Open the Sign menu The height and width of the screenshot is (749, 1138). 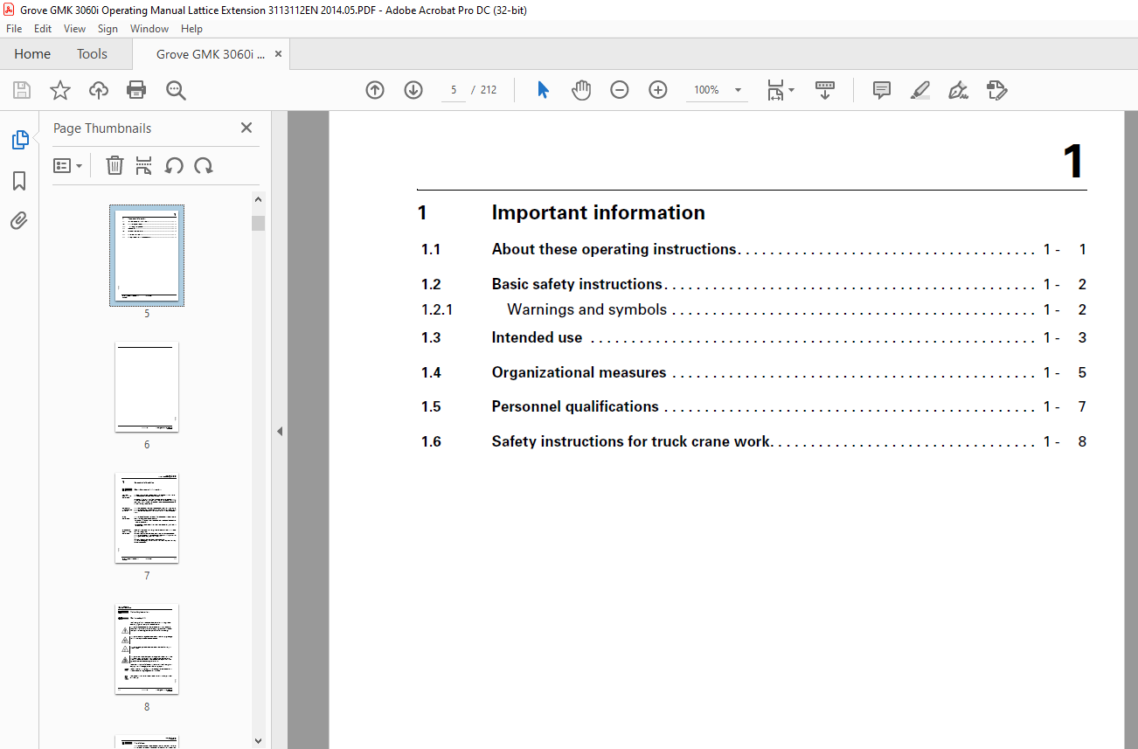tap(108, 29)
